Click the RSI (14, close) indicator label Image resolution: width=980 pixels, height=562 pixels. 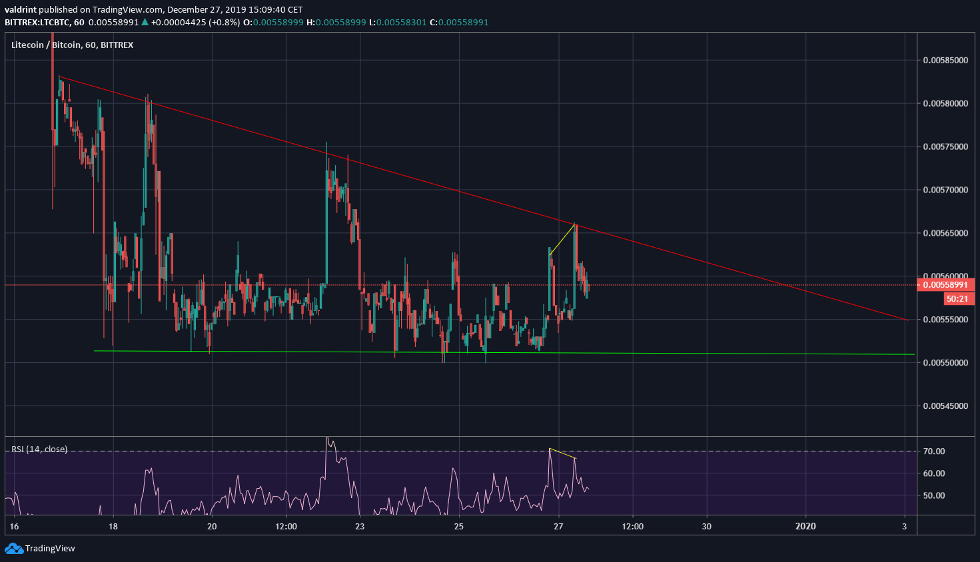click(x=38, y=449)
